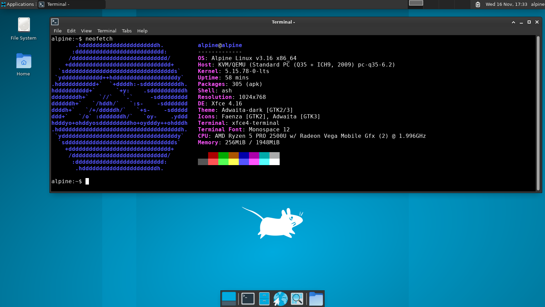Screen dimensions: 545x307
Task: Click the Show Desktop dock icon
Action: [x=229, y=298]
